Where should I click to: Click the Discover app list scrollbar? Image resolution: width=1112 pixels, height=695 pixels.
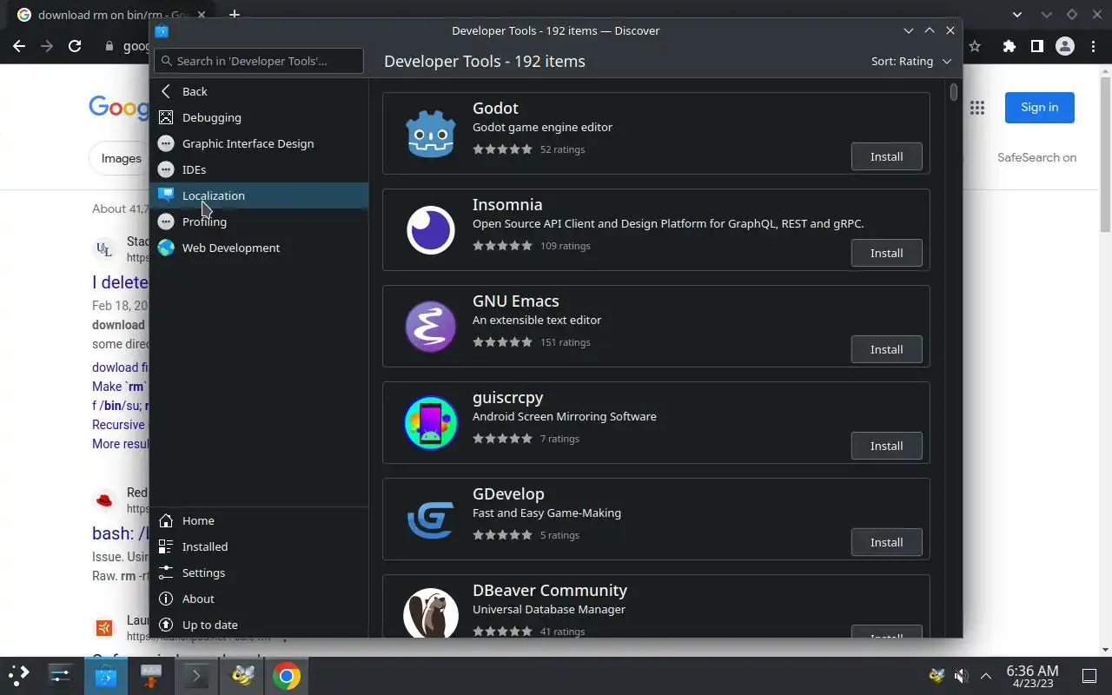pyautogui.click(x=954, y=92)
